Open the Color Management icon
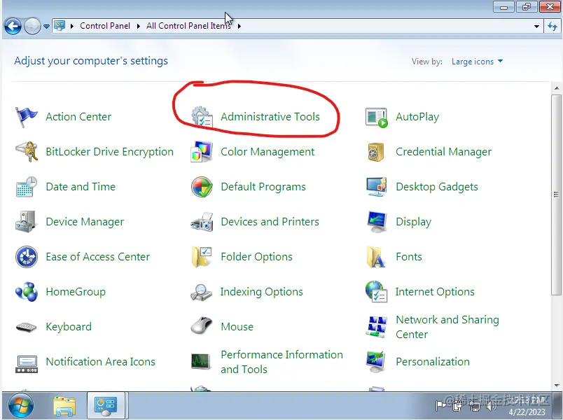This screenshot has width=563, height=420. point(202,152)
